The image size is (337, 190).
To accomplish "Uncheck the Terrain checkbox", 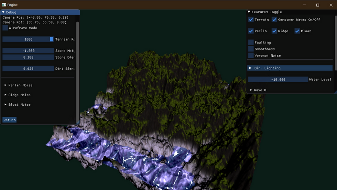I will 251,20.
